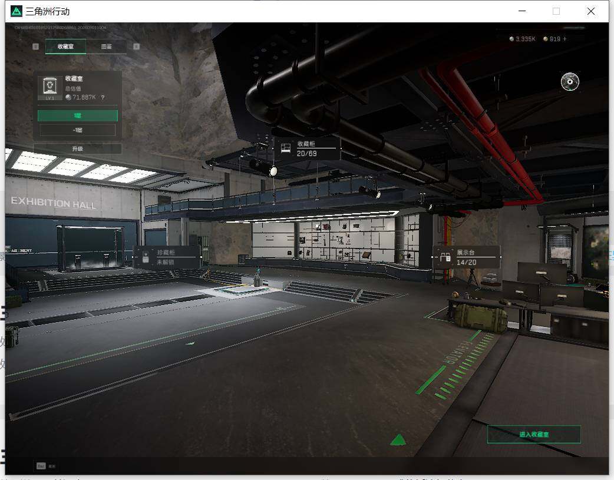
Task: Click the plus icon next to 819
Action: click(565, 39)
